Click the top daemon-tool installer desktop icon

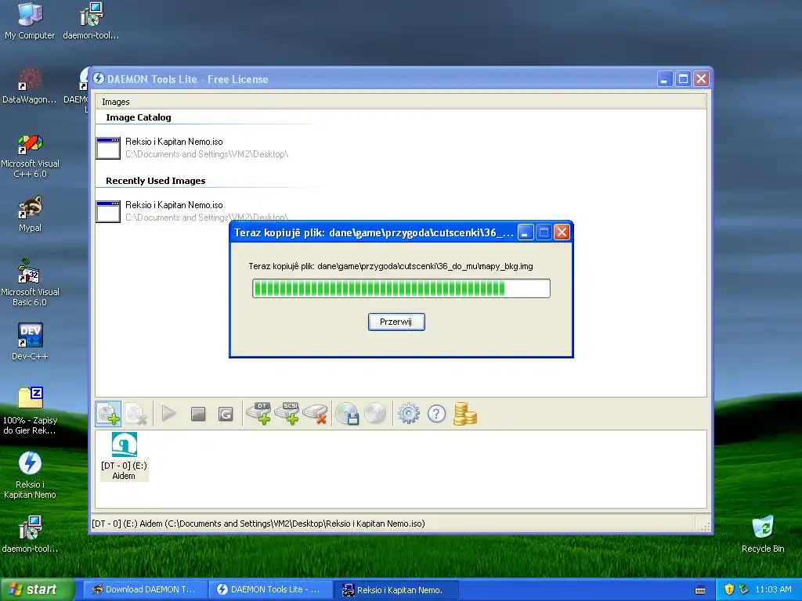point(91,21)
